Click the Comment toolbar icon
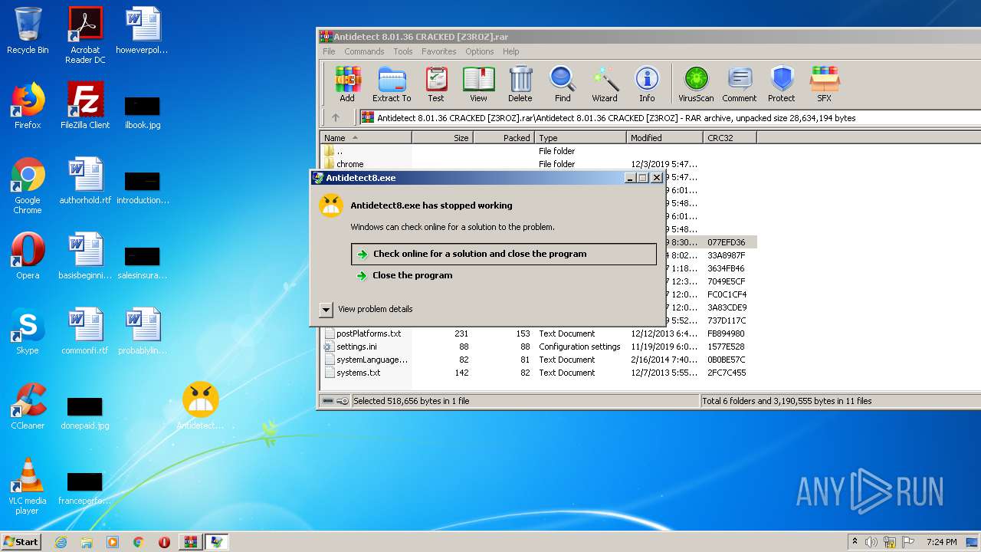981x552 pixels. [x=740, y=84]
